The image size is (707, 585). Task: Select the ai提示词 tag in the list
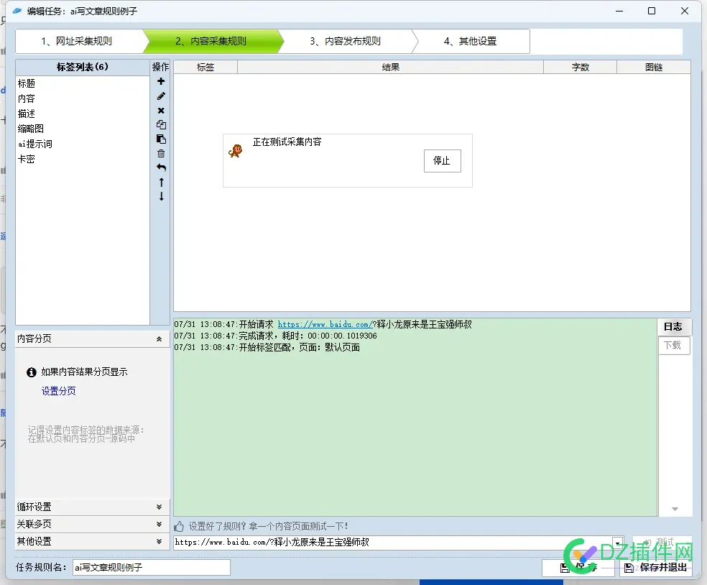click(83, 144)
